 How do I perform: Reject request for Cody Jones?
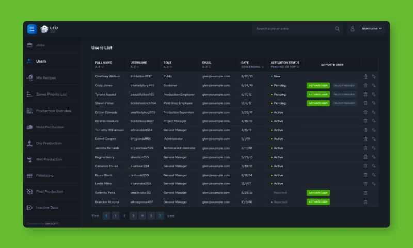pyautogui.click(x=344, y=85)
